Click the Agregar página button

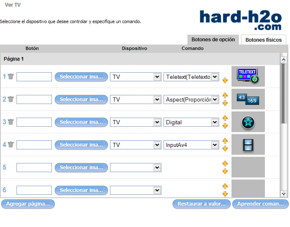28,204
